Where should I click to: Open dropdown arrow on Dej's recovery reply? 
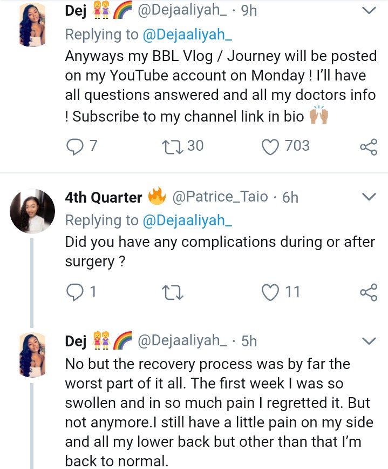tap(368, 341)
